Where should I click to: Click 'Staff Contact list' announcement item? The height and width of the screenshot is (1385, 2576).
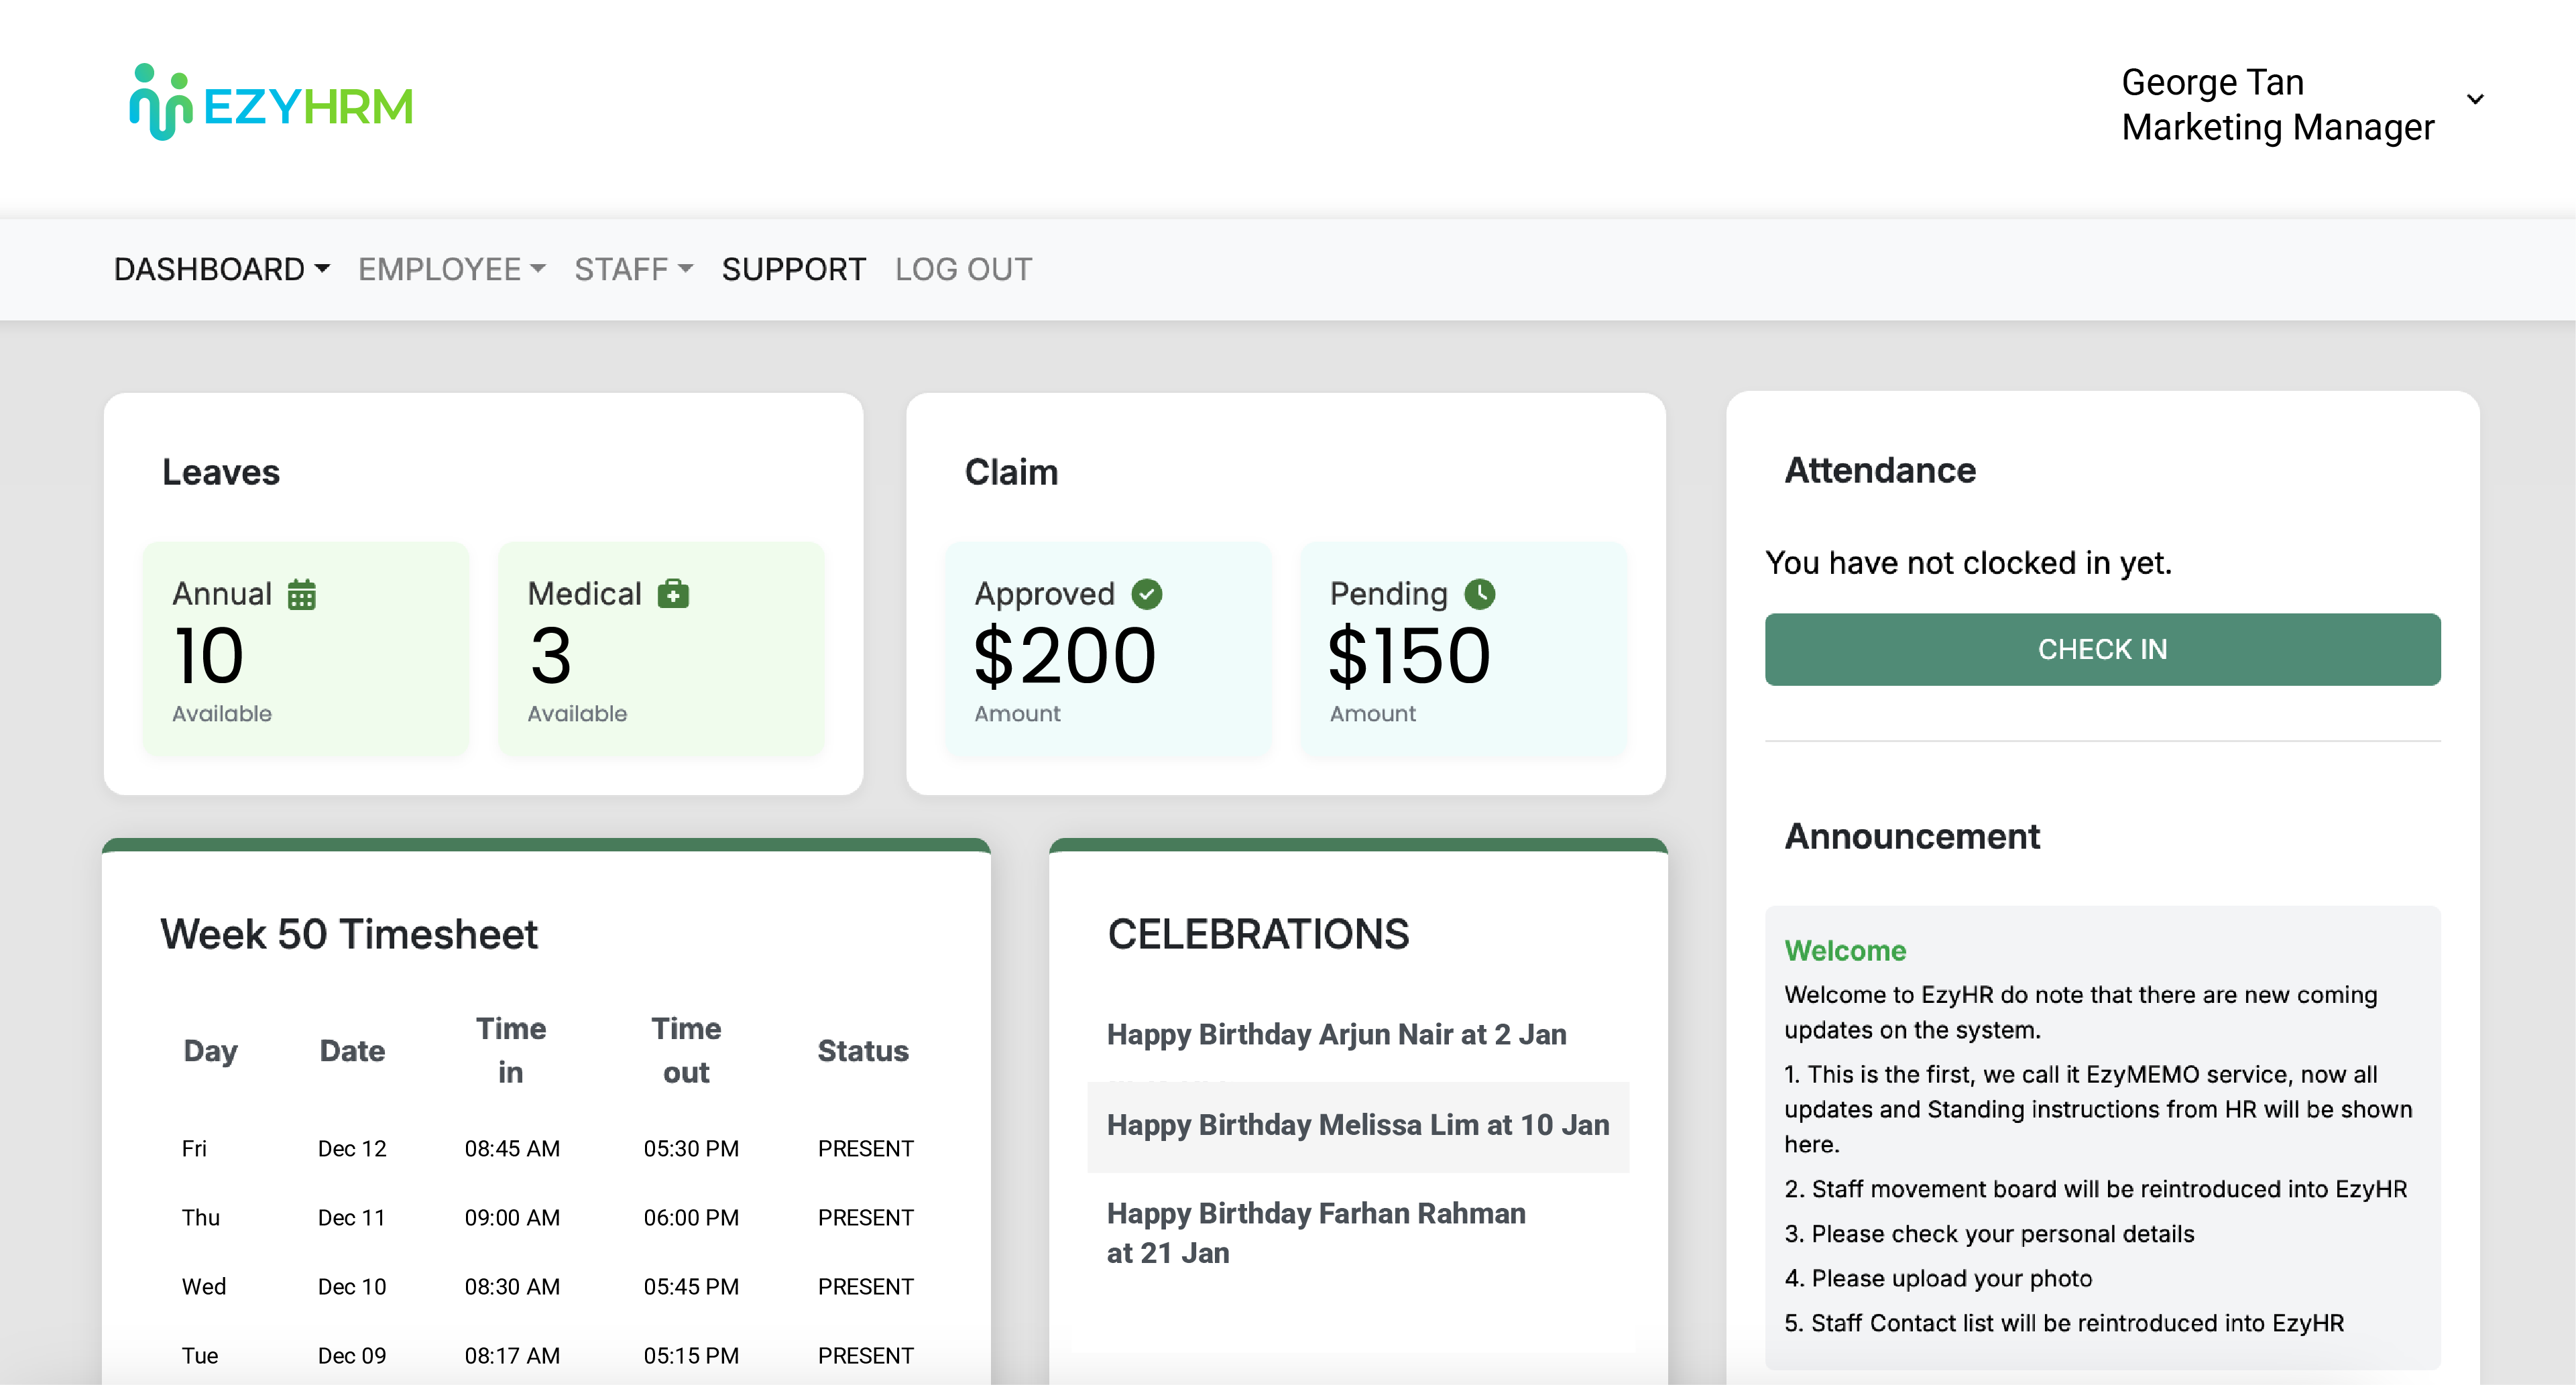tap(2064, 1323)
